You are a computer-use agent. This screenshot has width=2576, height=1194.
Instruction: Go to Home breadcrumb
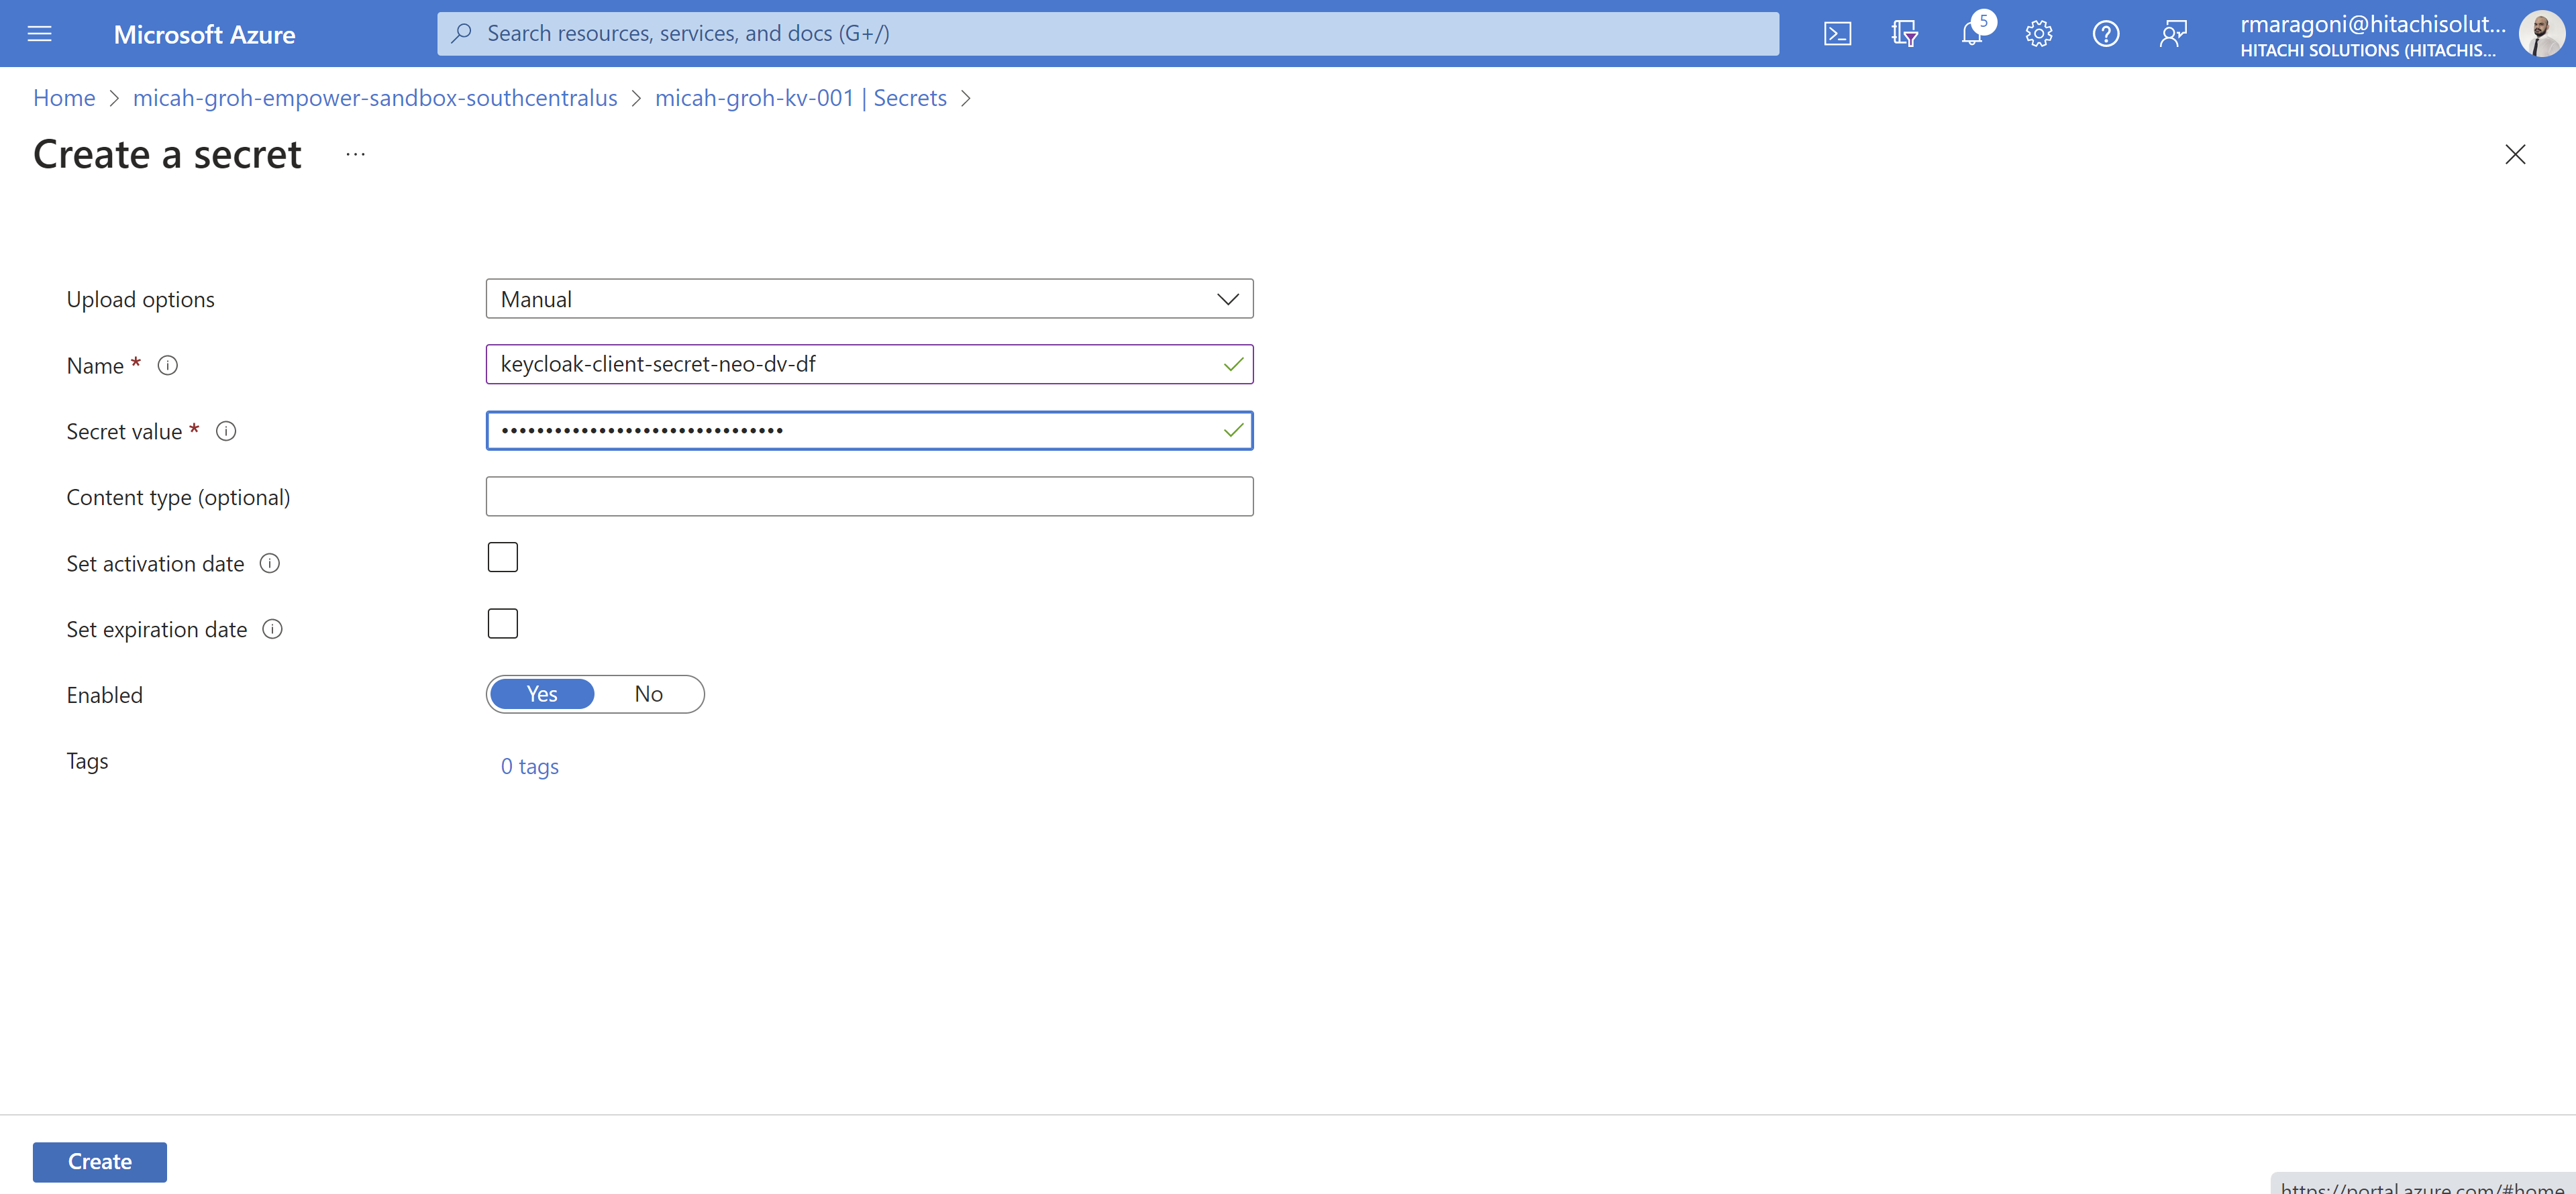coord(64,98)
